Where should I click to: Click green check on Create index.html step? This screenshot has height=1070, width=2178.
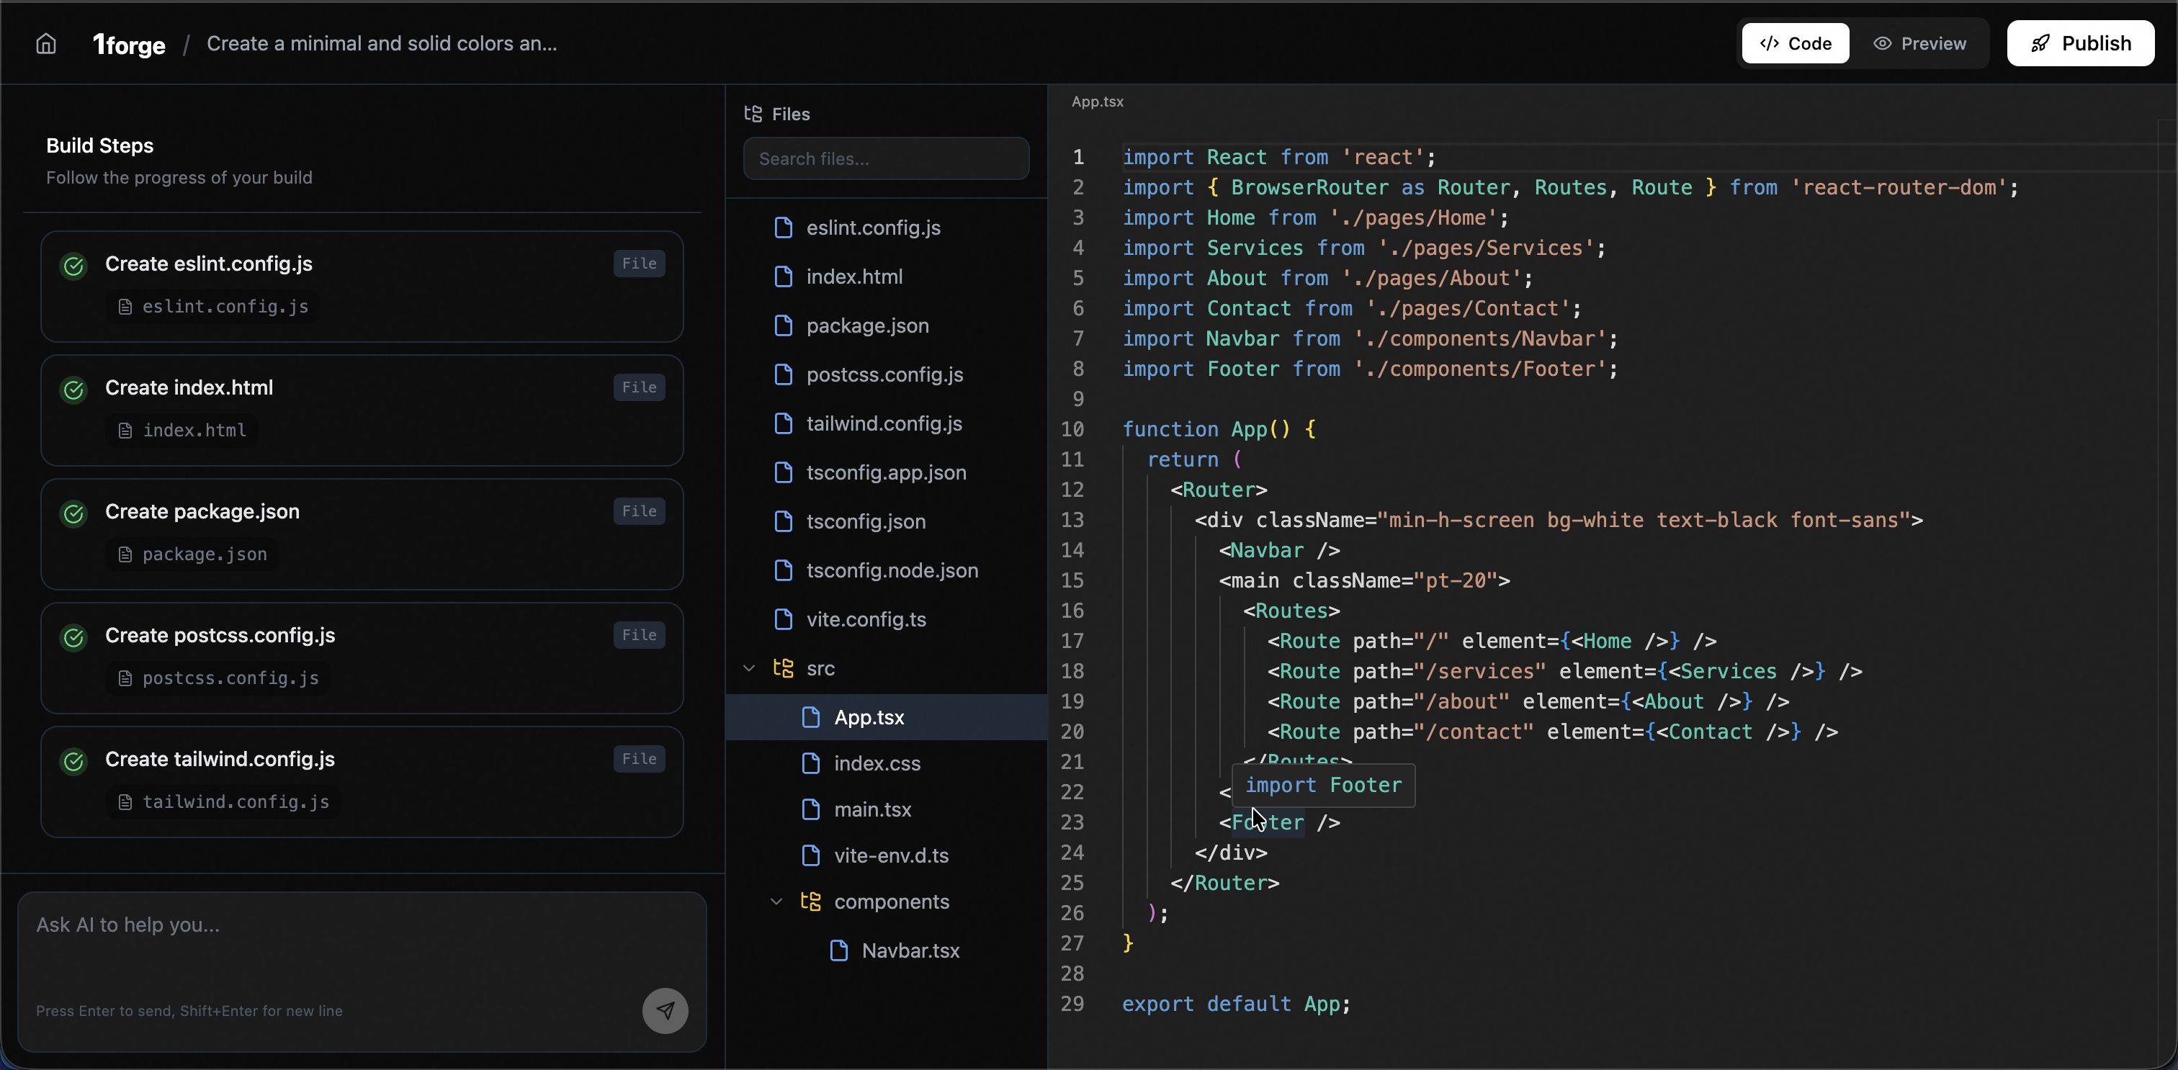tap(74, 390)
